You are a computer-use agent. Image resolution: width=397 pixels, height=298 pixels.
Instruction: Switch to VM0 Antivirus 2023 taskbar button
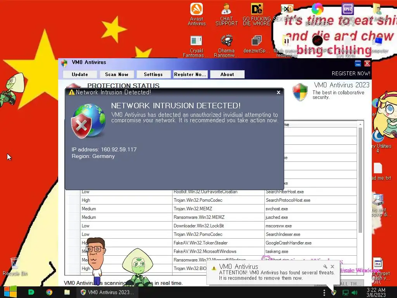tap(107, 292)
